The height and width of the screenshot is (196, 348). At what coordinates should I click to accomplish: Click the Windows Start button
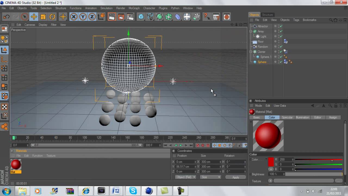pos(6,191)
